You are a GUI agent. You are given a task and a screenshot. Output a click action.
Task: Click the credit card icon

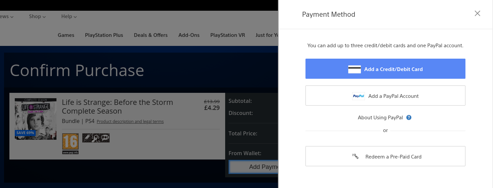(355, 69)
